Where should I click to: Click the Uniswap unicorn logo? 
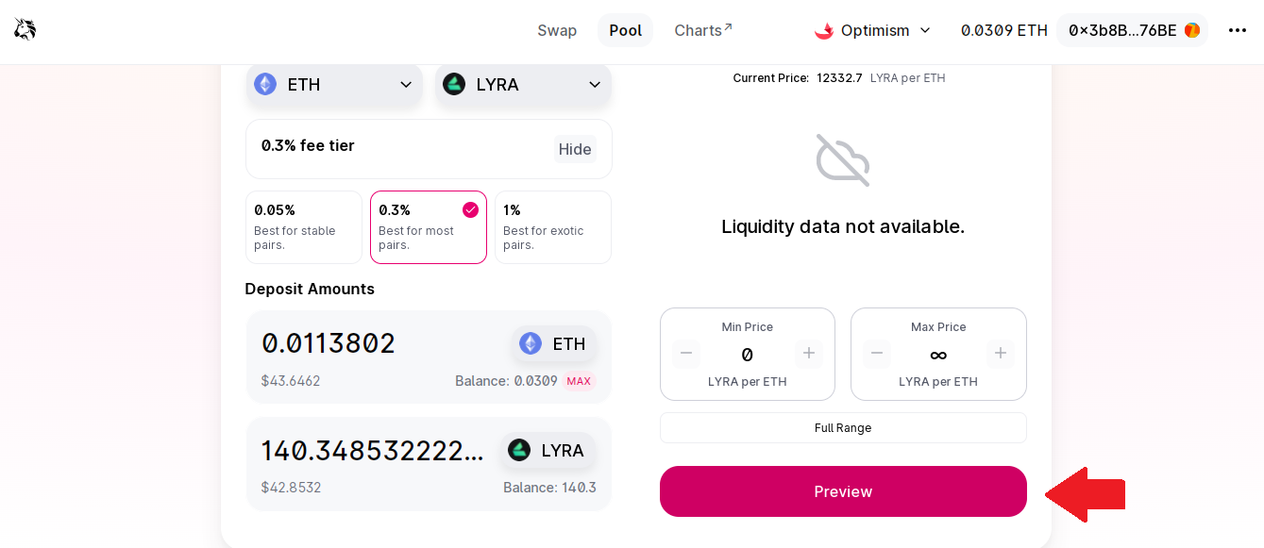[x=25, y=30]
